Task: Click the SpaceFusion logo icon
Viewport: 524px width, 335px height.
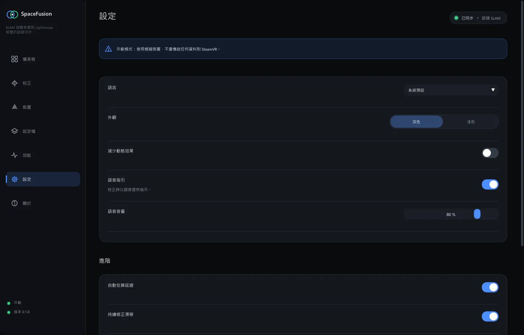Action: point(12,14)
